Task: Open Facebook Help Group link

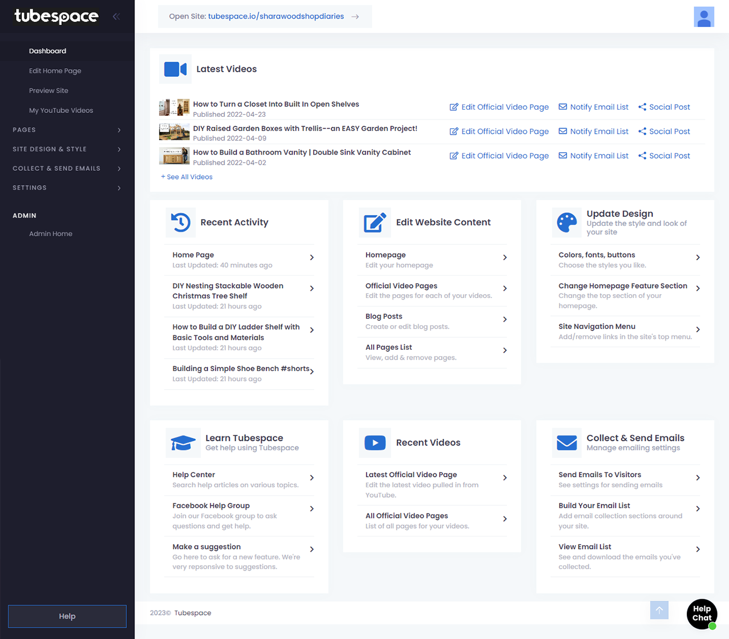Action: (x=239, y=516)
